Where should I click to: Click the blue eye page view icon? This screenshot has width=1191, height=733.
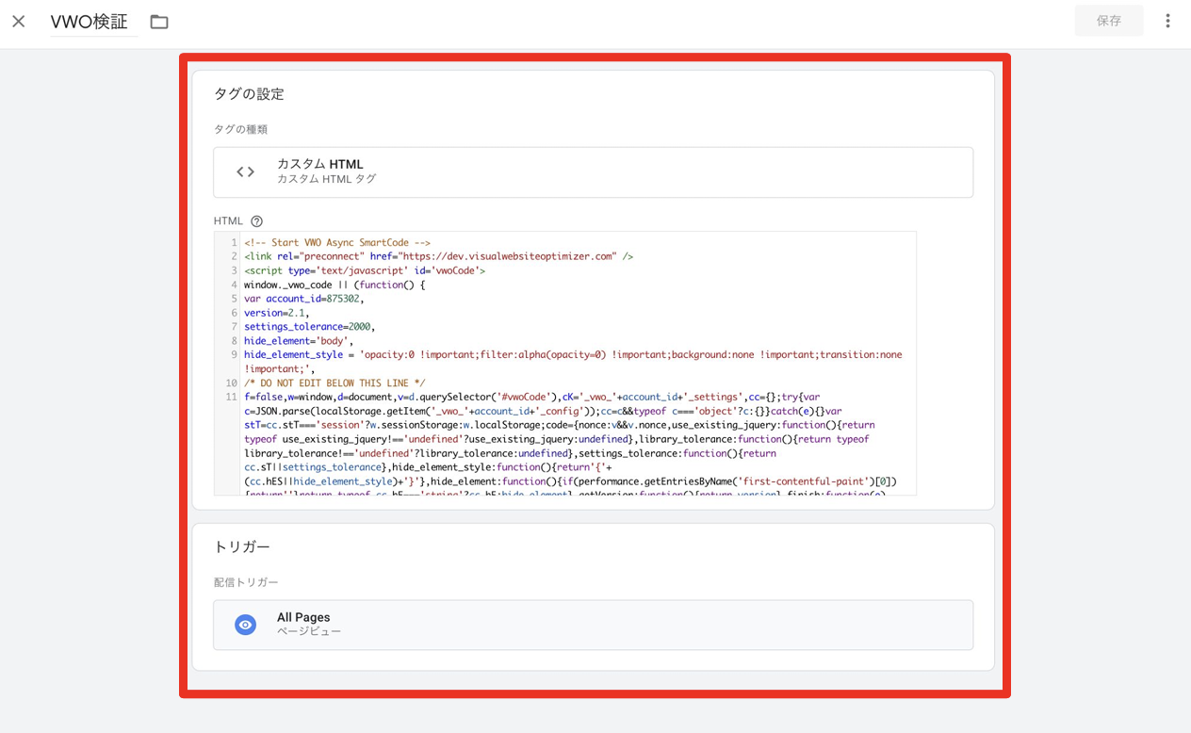(246, 625)
